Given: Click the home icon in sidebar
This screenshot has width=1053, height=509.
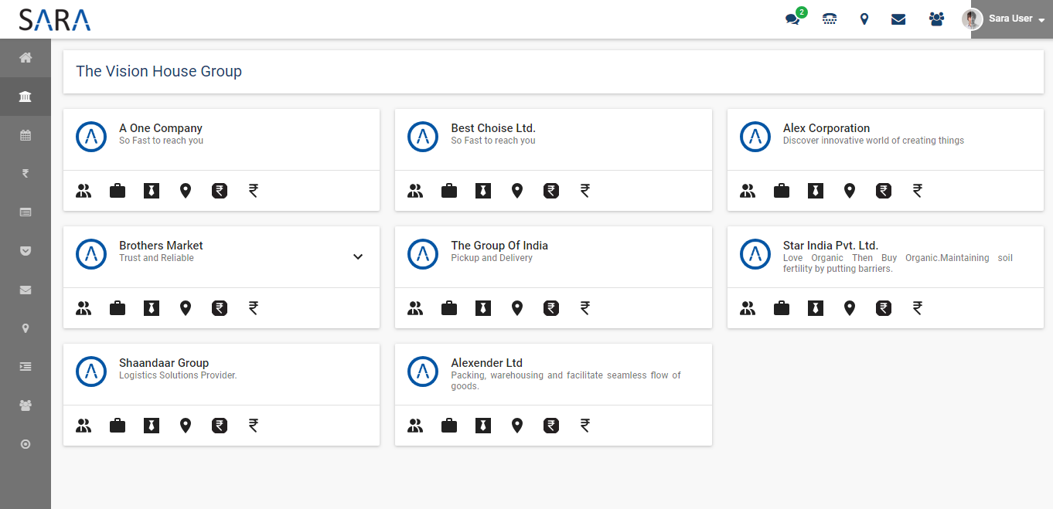Looking at the screenshot, I should 26,58.
